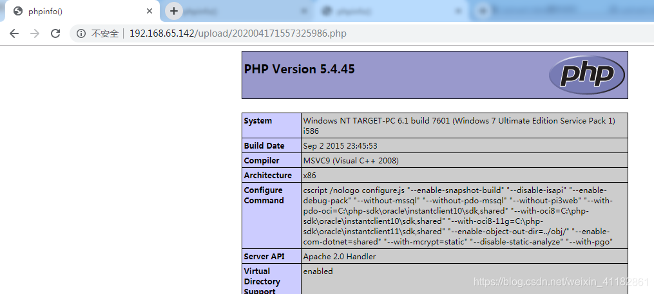654x294 pixels.
Task: Click the 不安全 security warning text
Action: (105, 33)
